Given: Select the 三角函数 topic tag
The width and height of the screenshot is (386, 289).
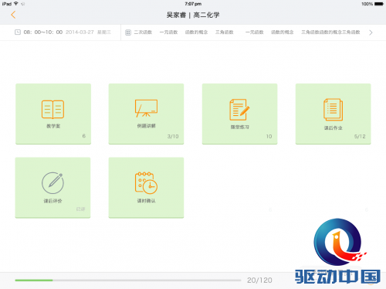Looking at the screenshot, I should 225,32.
